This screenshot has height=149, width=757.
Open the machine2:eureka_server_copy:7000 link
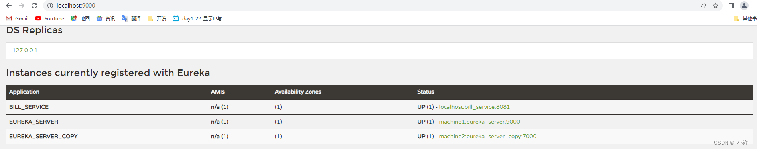point(488,136)
